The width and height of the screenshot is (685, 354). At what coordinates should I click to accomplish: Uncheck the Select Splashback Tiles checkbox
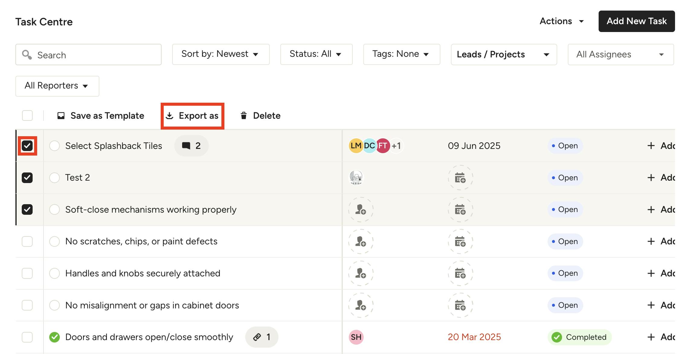[x=27, y=146]
